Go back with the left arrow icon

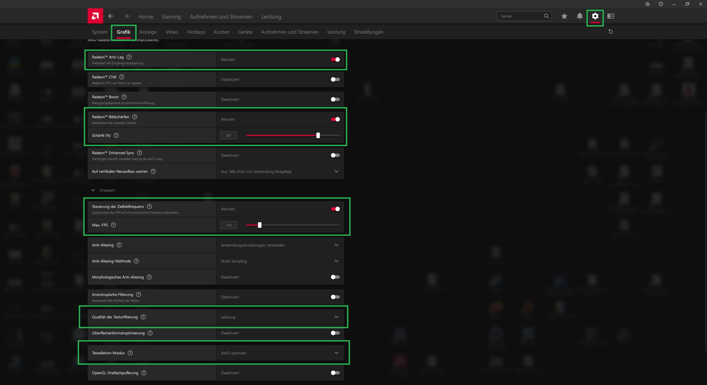point(111,16)
